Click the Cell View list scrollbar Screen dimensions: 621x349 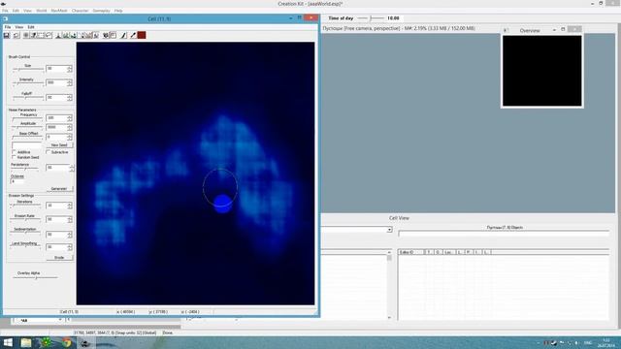pos(389,284)
